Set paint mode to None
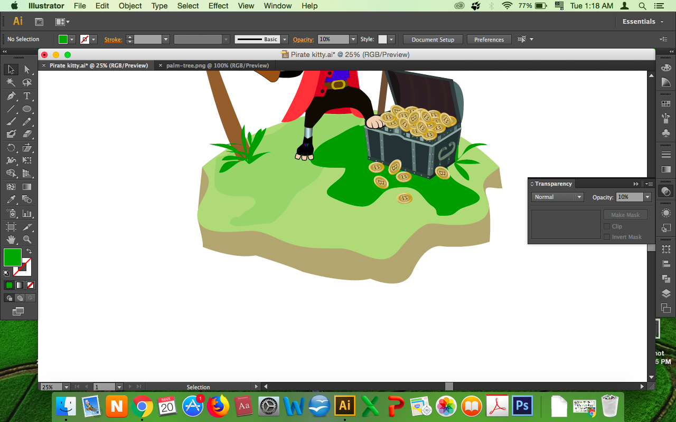This screenshot has width=676, height=422. coord(30,285)
